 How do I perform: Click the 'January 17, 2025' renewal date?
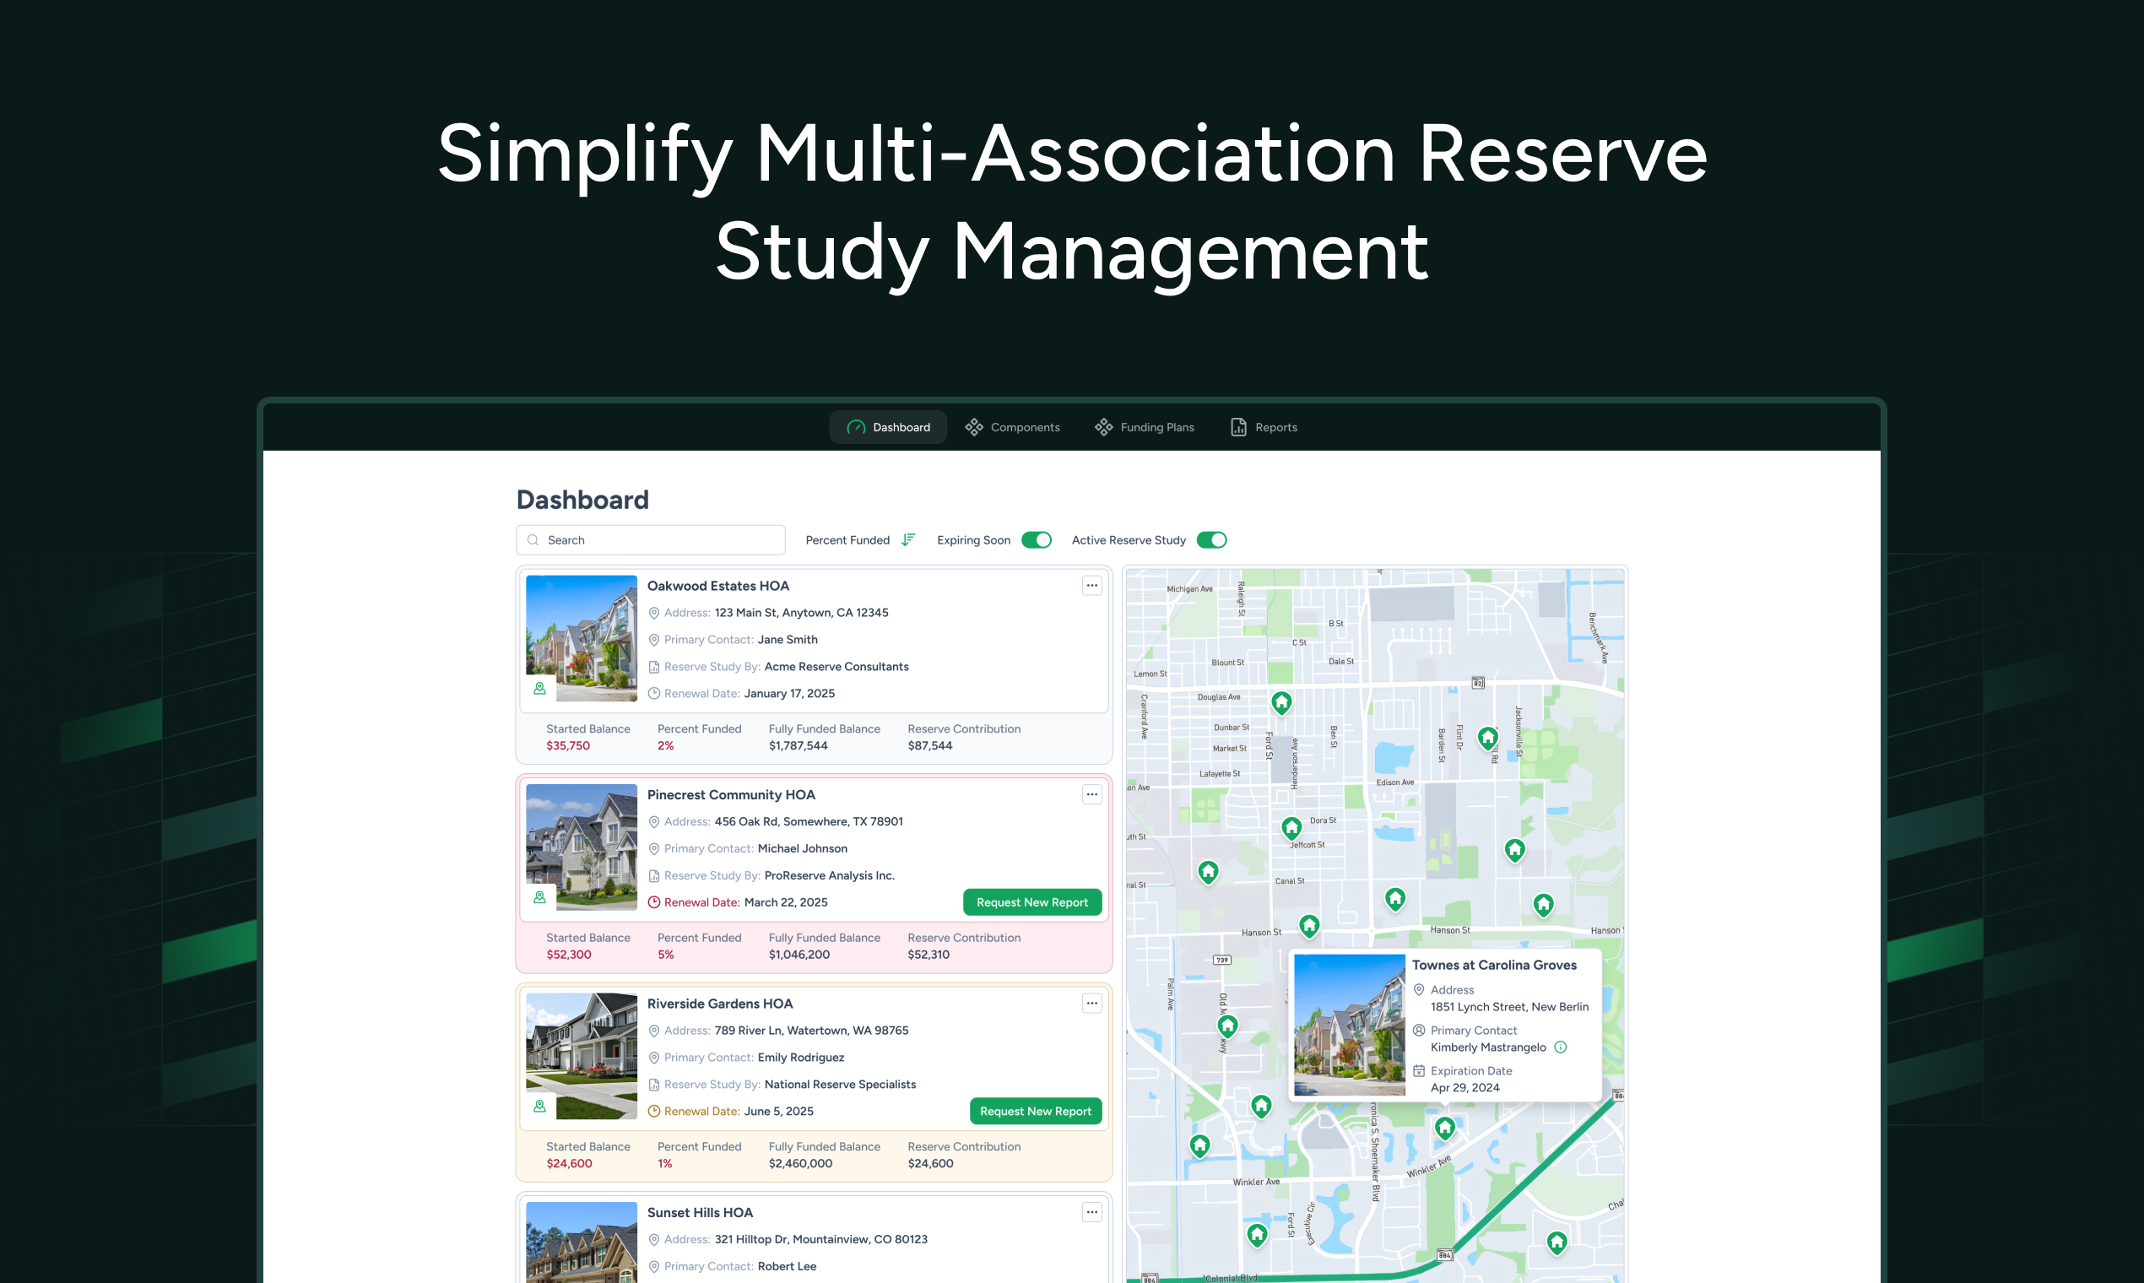(789, 693)
